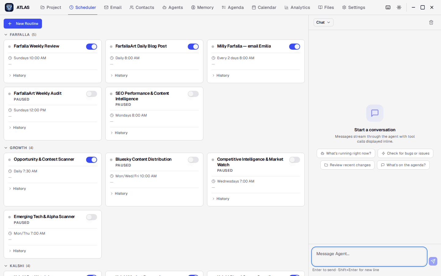Click the plus icon in New Routine button

coord(10,24)
